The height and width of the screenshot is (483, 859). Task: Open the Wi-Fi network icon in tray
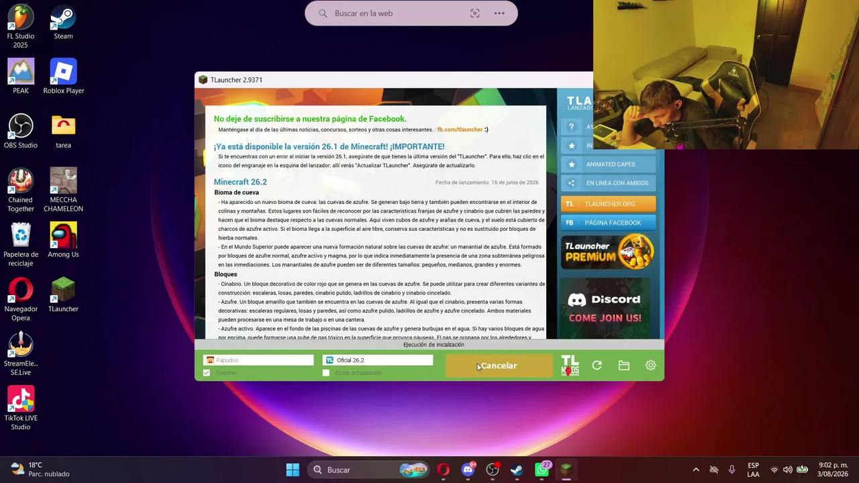tap(774, 470)
